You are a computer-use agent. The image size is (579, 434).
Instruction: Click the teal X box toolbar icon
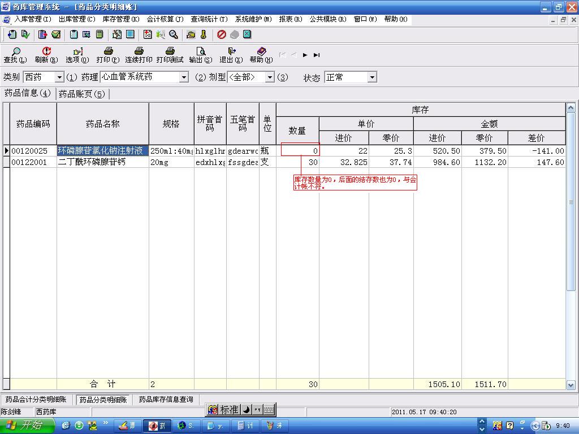tap(247, 34)
